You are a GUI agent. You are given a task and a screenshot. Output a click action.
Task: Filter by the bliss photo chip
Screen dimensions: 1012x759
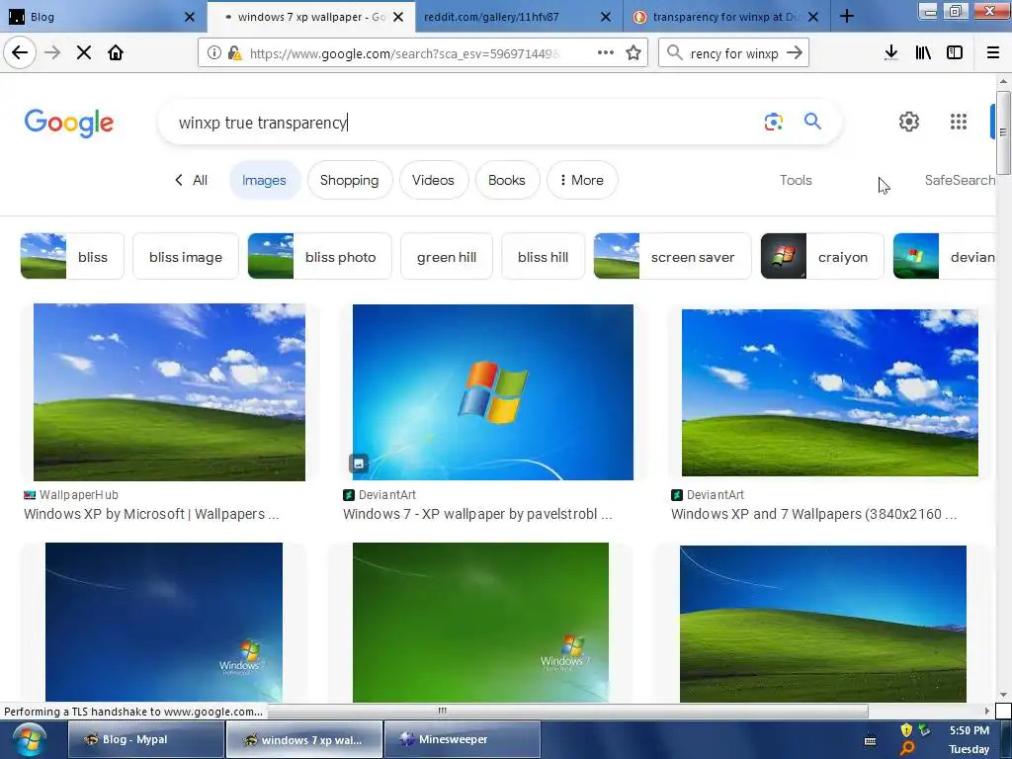[x=319, y=256]
